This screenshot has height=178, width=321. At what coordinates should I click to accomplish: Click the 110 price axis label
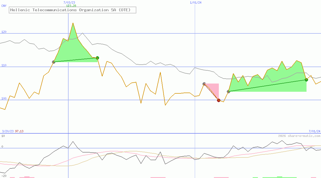click(4, 65)
